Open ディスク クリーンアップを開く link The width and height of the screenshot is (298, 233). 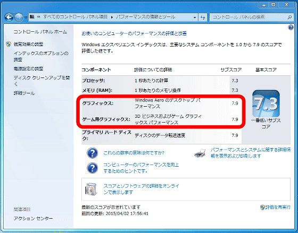(x=42, y=81)
